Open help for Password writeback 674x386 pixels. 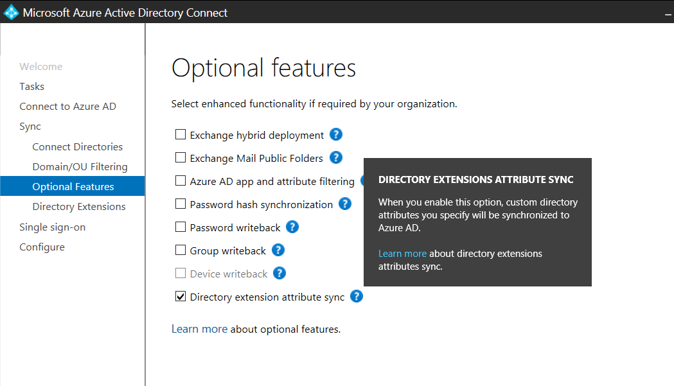pyautogui.click(x=292, y=227)
